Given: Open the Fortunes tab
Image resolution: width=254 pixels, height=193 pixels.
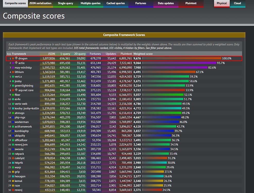Looking at the screenshot, I should (141, 3).
